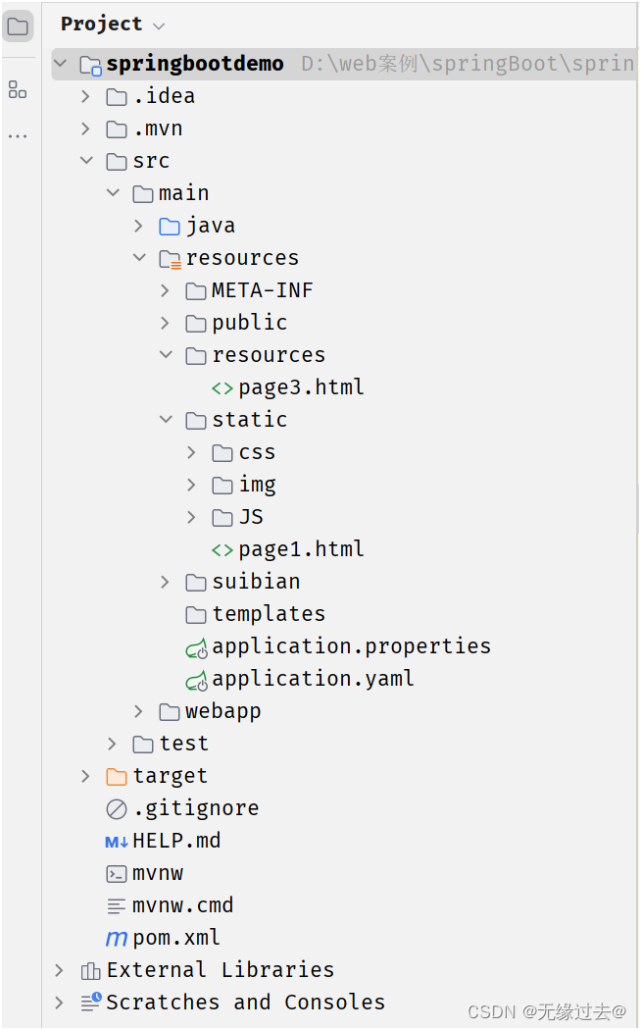The width and height of the screenshot is (641, 1030).
Task: Open the More Tool Windows ellipsis icon
Action: pos(18,135)
